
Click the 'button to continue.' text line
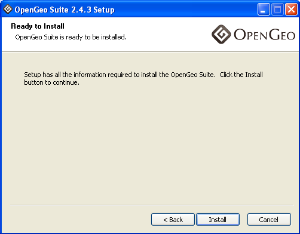(x=51, y=82)
